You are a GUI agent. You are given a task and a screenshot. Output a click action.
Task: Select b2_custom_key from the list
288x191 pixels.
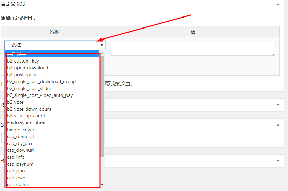click(x=23, y=61)
